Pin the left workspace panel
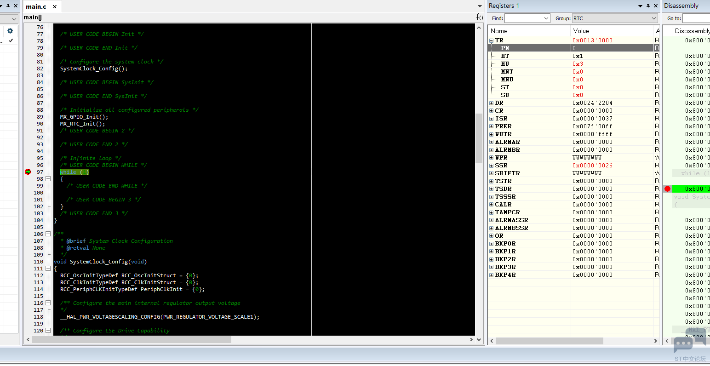This screenshot has height=366, width=710. point(8,6)
